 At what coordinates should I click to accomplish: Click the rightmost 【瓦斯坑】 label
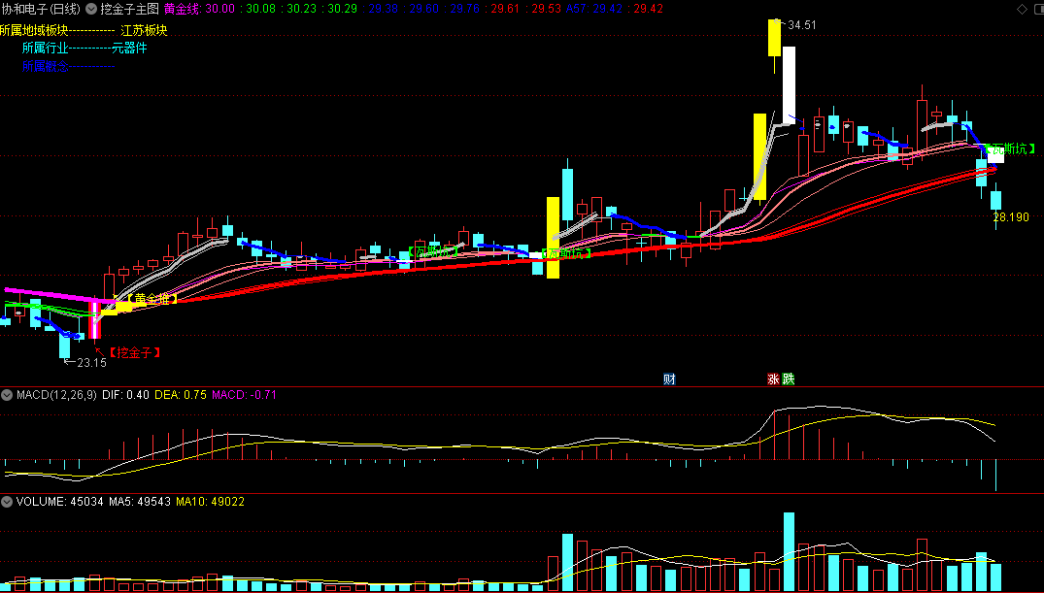[x=1009, y=149]
